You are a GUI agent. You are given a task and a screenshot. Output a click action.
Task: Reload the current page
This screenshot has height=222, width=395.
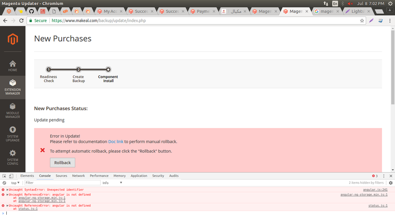click(x=21, y=21)
